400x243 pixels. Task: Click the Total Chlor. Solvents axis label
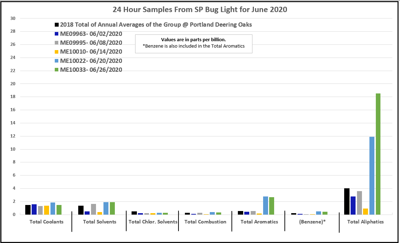pyautogui.click(x=153, y=222)
